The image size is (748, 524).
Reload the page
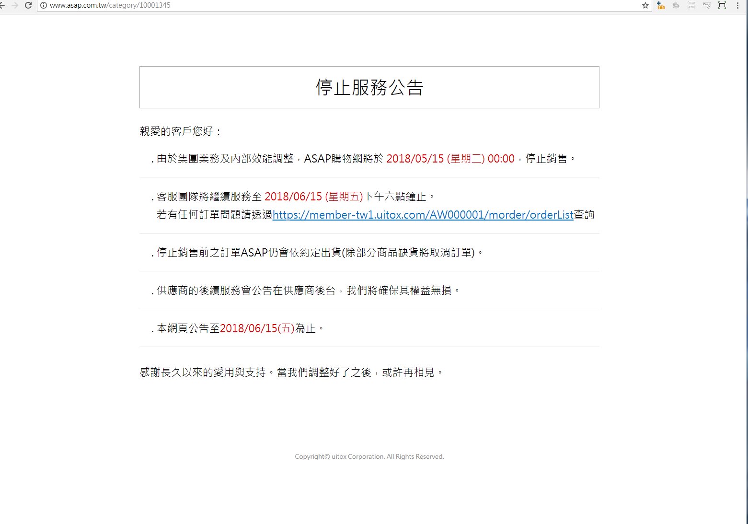[28, 5]
